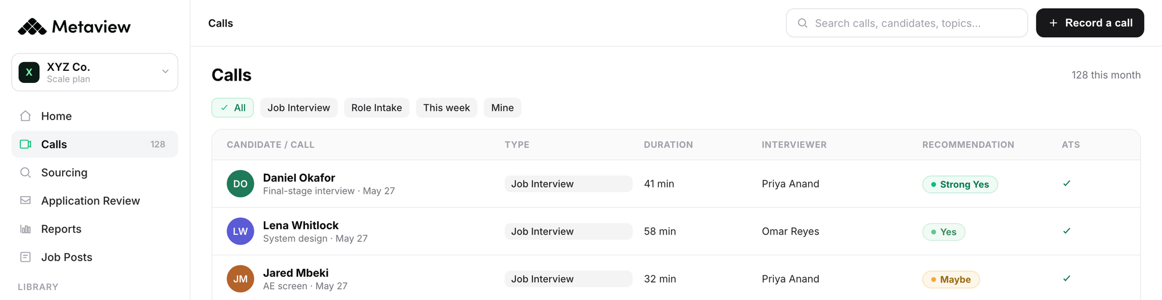
Task: Open Reports from the sidebar
Action: (x=95, y=229)
